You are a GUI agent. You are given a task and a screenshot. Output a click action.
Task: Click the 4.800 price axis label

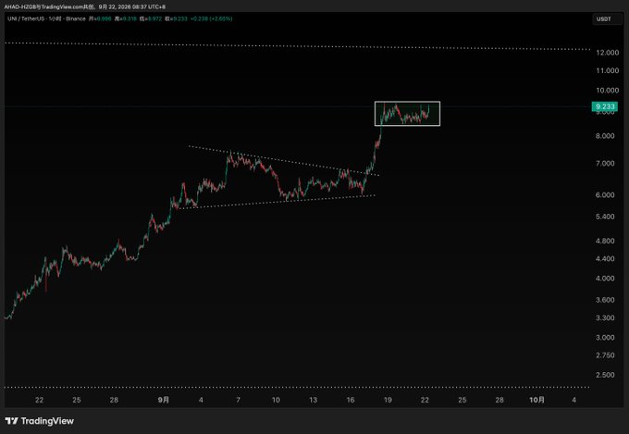[x=605, y=241]
